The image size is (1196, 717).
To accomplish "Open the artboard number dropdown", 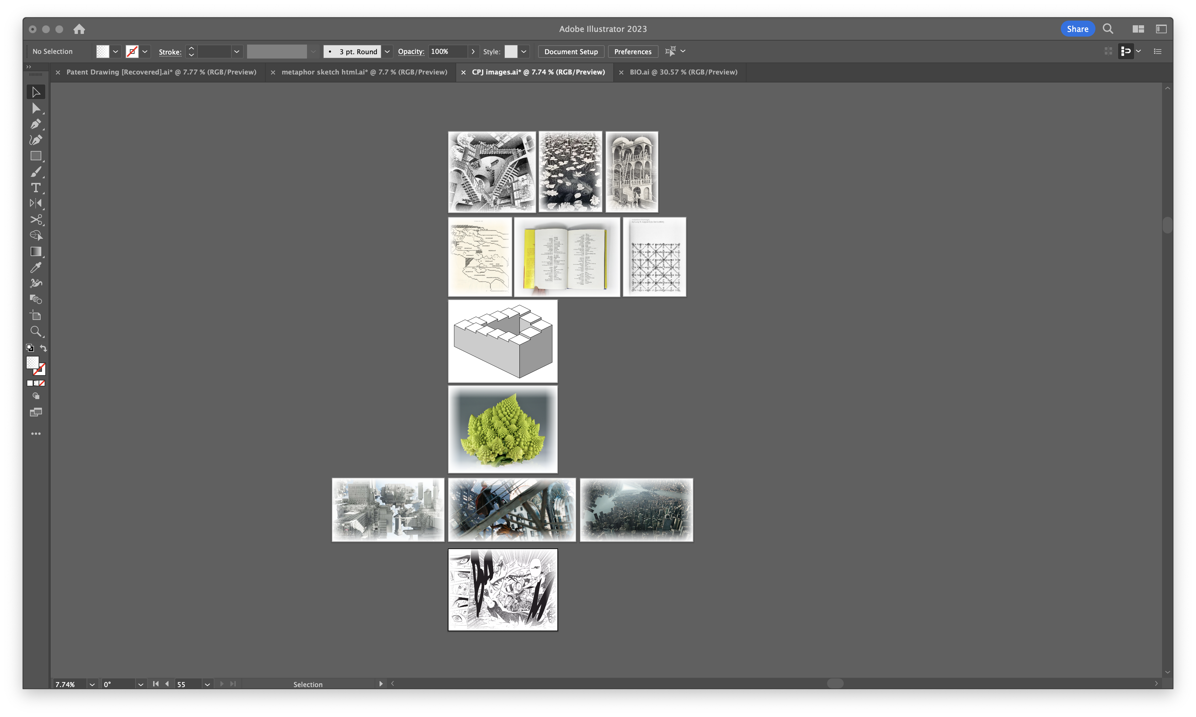I will point(207,684).
